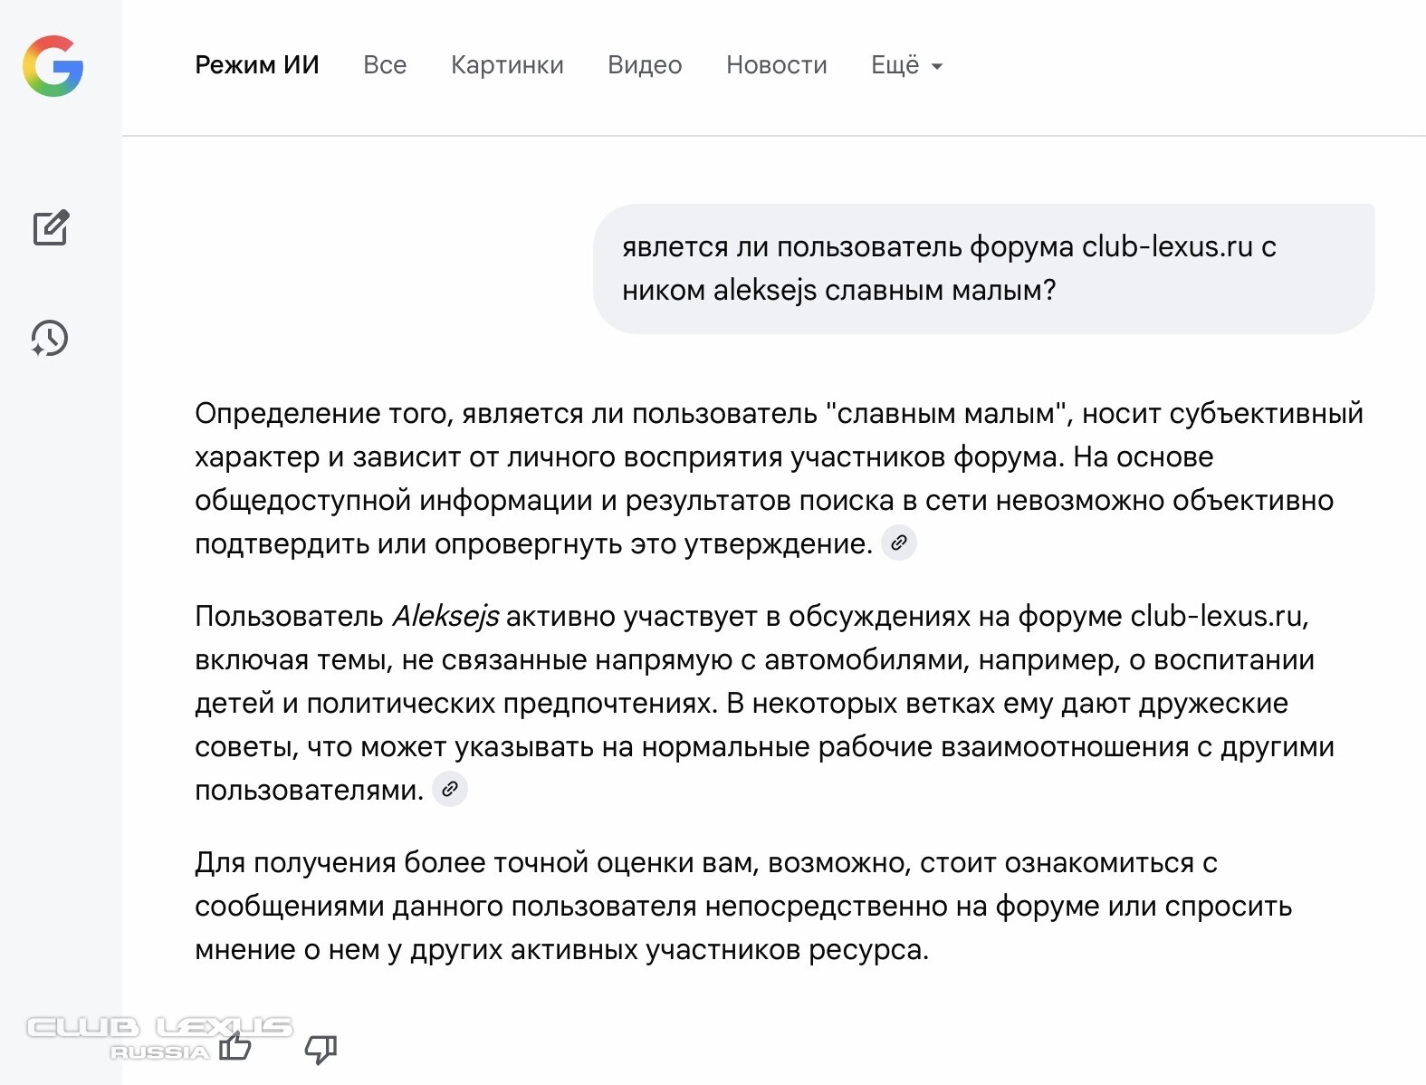Select the 'Режим ИИ' tab
Image resolution: width=1426 pixels, height=1085 pixels.
[x=257, y=65]
